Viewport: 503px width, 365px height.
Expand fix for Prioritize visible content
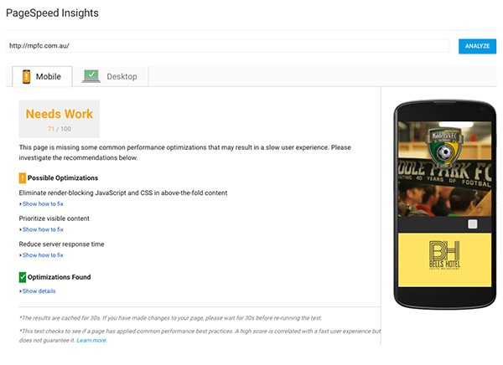coord(43,229)
